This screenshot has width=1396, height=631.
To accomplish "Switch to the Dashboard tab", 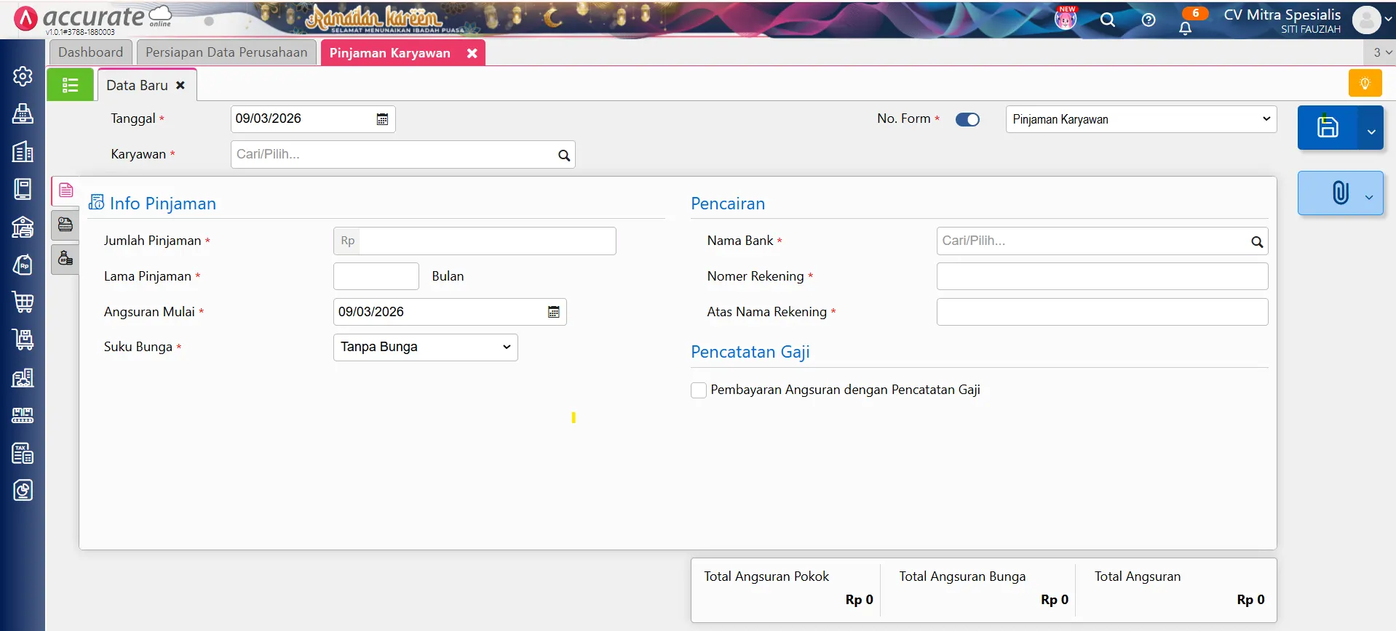I will (90, 52).
